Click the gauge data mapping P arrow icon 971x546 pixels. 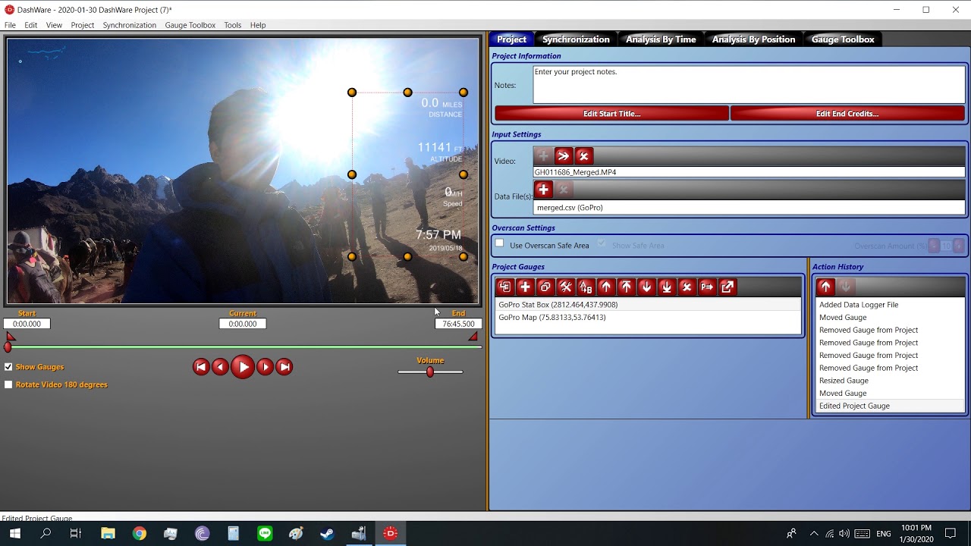coord(707,287)
